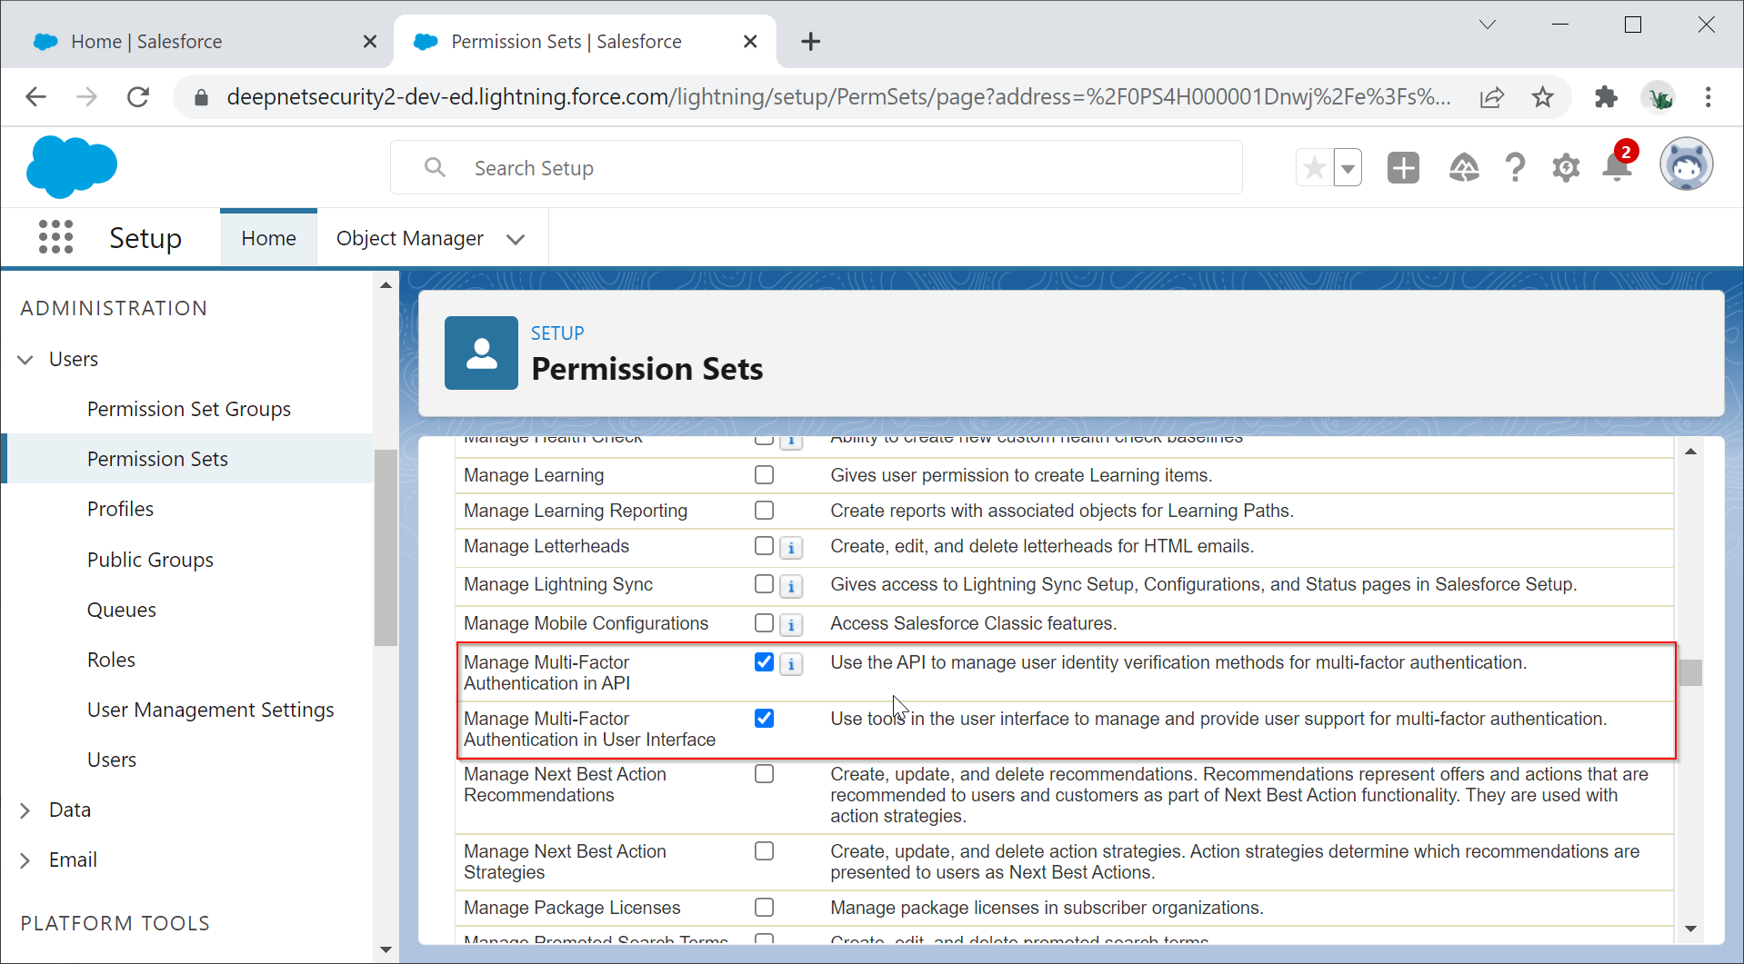Switch to the Home | Salesforce browser tab
The image size is (1744, 964).
click(x=146, y=42)
